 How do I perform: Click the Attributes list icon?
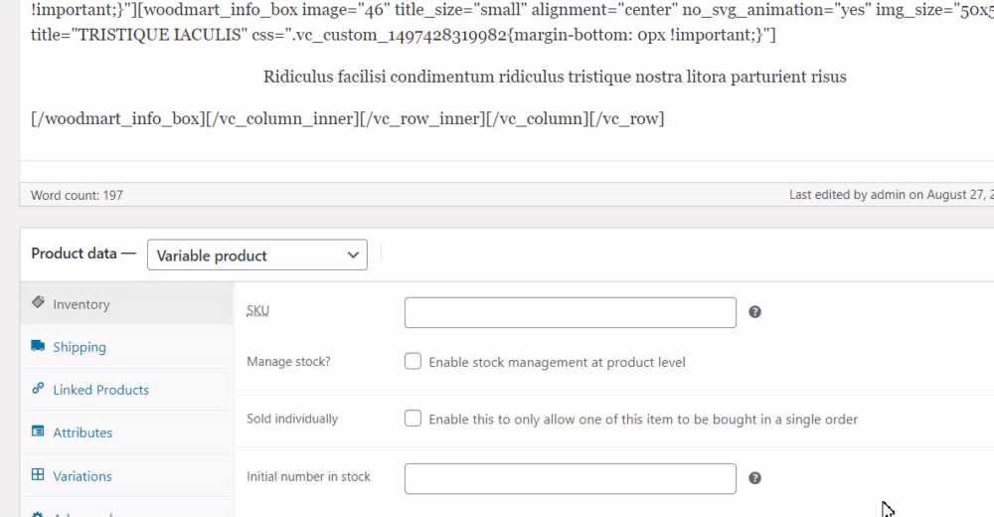[x=38, y=431]
